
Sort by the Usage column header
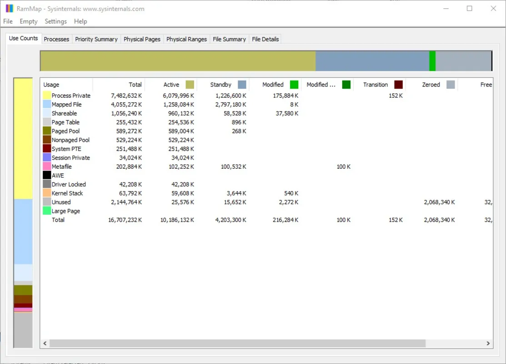pos(66,85)
